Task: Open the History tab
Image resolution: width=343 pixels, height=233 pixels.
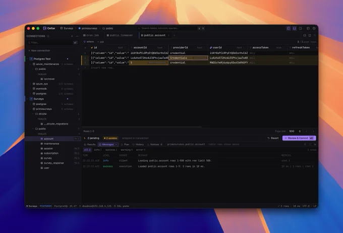Action: click(x=138, y=144)
